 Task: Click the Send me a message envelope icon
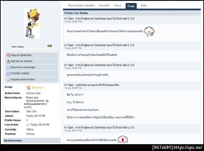pos(8,67)
